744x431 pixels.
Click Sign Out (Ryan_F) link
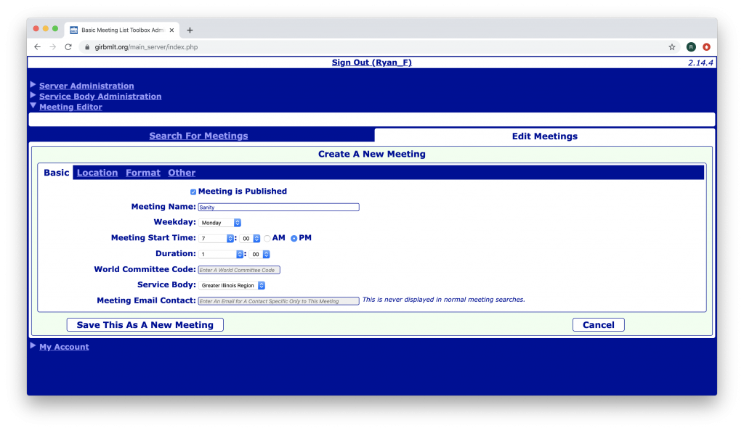coord(371,62)
